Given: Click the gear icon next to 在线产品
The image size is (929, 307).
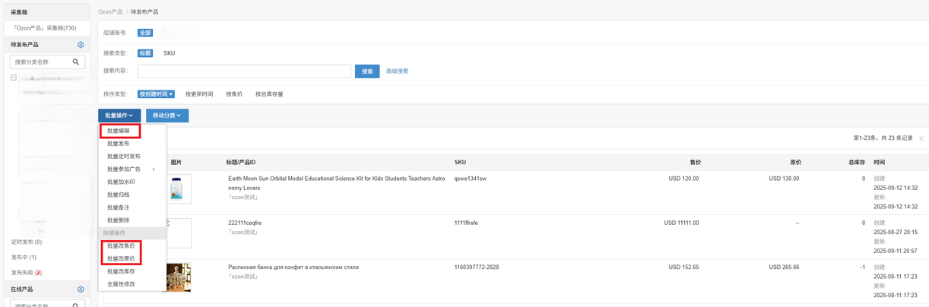Looking at the screenshot, I should (81, 290).
